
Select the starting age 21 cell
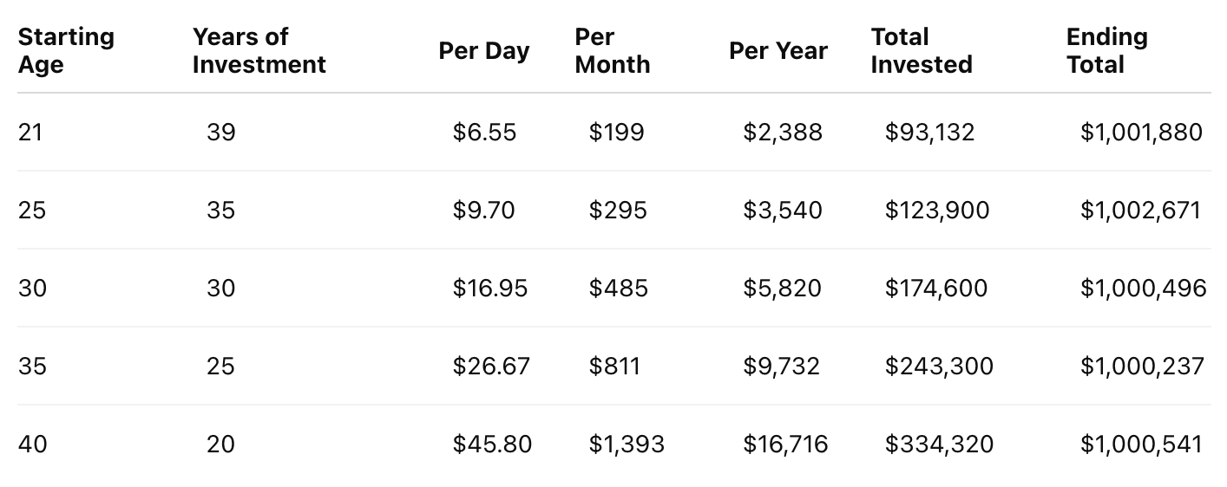point(31,132)
